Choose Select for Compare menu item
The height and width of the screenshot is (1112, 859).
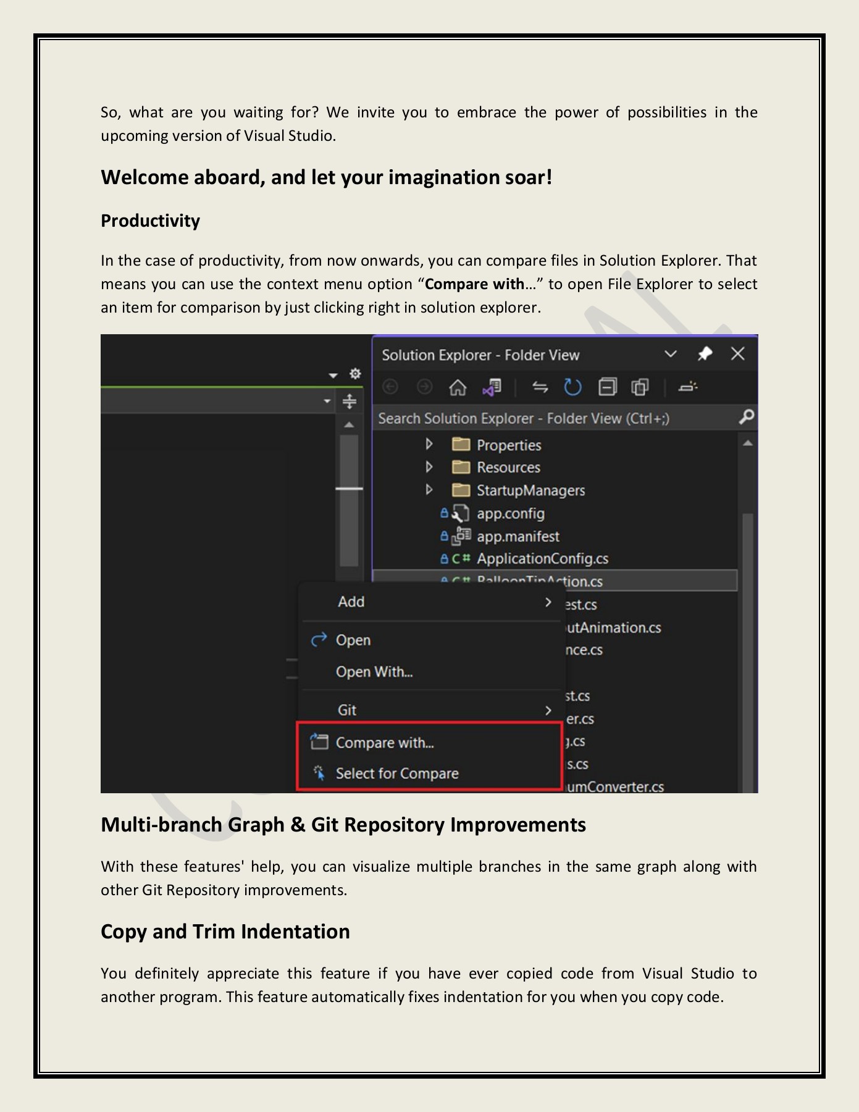point(396,773)
